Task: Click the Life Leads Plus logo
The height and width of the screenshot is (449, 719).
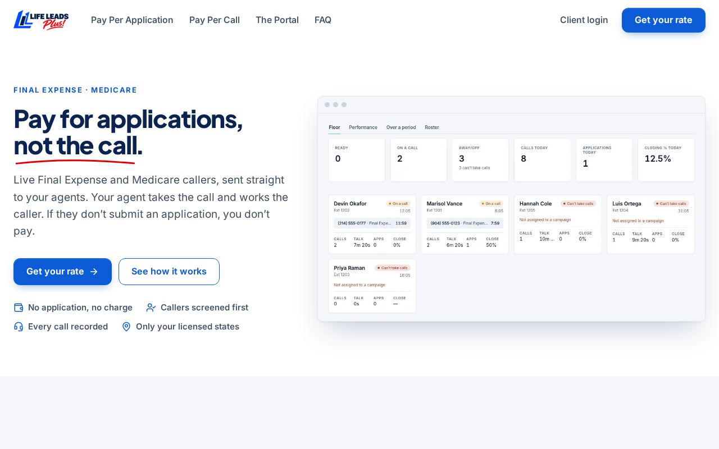Action: pyautogui.click(x=41, y=20)
